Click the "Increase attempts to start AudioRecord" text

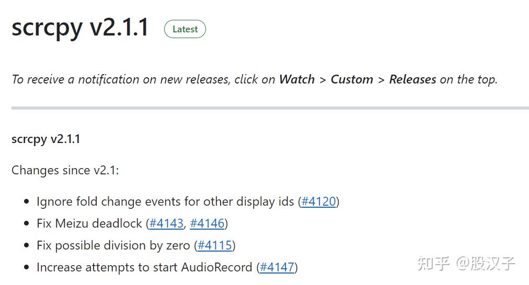(144, 267)
